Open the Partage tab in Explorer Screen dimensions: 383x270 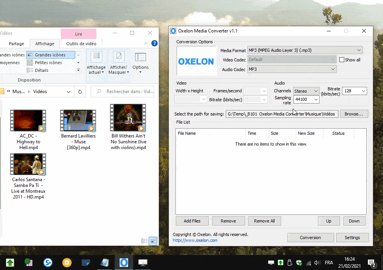(16, 44)
